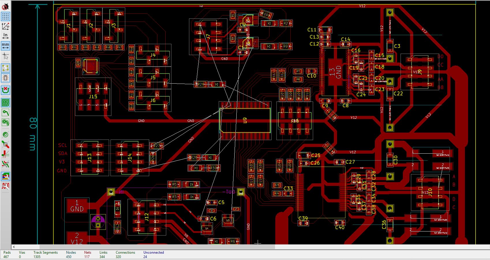
Task: Select the J7 connector footprint
Action: [208, 37]
